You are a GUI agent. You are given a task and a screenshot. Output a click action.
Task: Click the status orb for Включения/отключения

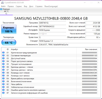pos(3,81)
